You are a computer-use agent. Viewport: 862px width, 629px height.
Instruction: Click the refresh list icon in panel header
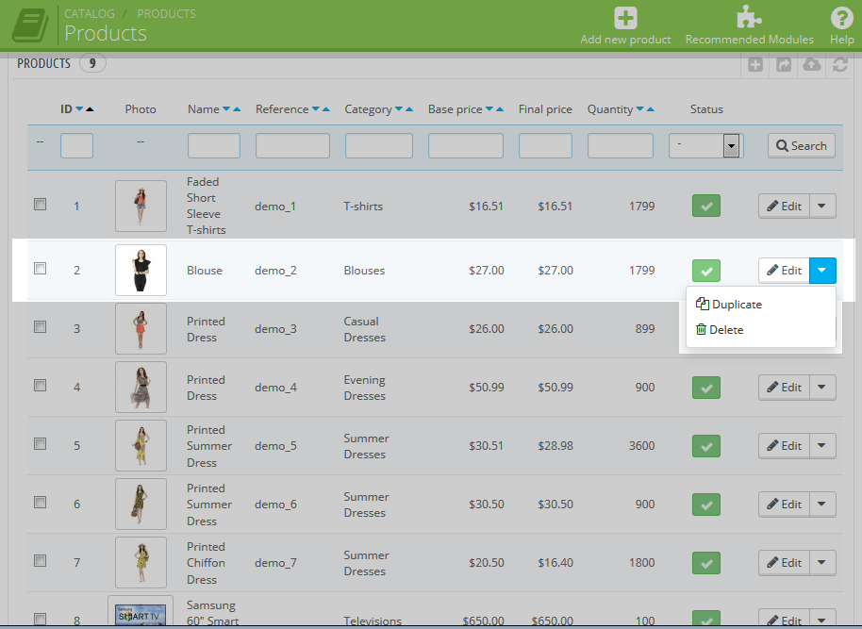click(x=839, y=64)
